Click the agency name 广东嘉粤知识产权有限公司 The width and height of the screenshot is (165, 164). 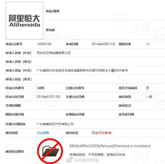tap(55, 124)
